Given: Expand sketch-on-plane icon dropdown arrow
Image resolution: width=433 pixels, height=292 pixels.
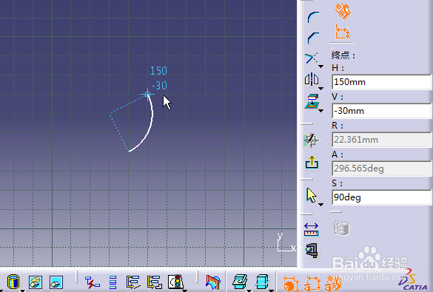Looking at the screenshot, I should pyautogui.click(x=249, y=291).
